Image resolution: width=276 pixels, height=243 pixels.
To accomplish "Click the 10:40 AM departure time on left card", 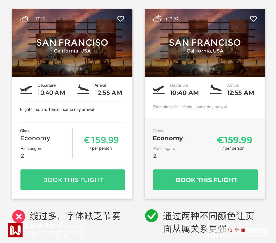I will tap(51, 93).
